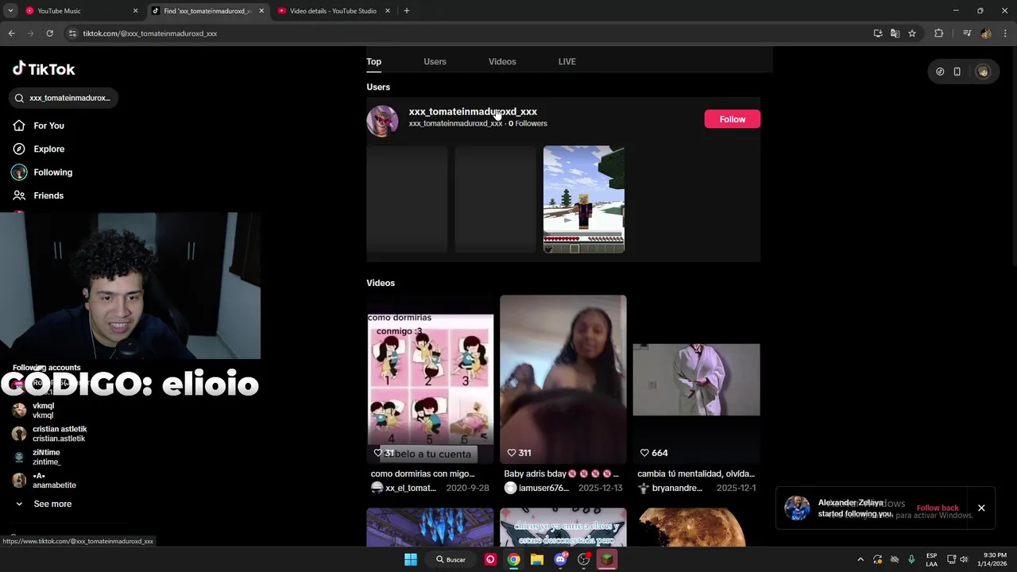Open Chrome three-dot menu
Screen dimensions: 1017x572
pos(1006,33)
